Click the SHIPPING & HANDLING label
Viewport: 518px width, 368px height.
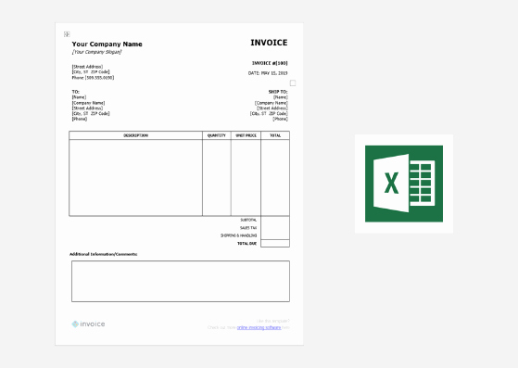pos(238,235)
